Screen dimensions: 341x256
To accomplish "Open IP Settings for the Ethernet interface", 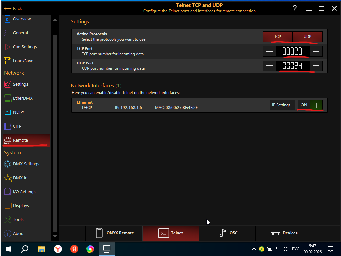I will 282,105.
